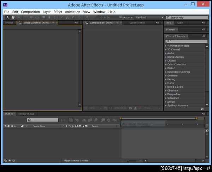212x172 pixels.
Task: Open the File menu
Action: (x=7, y=12)
